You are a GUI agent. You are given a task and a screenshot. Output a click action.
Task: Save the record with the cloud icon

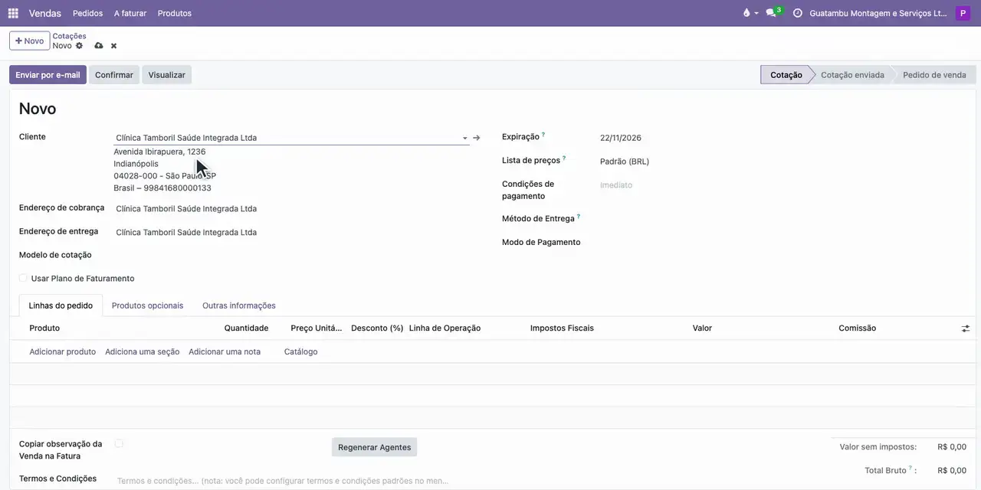pos(99,46)
